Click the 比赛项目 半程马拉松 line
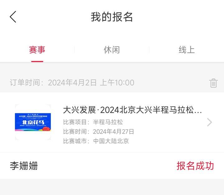The height and width of the screenshot is (195, 224). [93, 122]
